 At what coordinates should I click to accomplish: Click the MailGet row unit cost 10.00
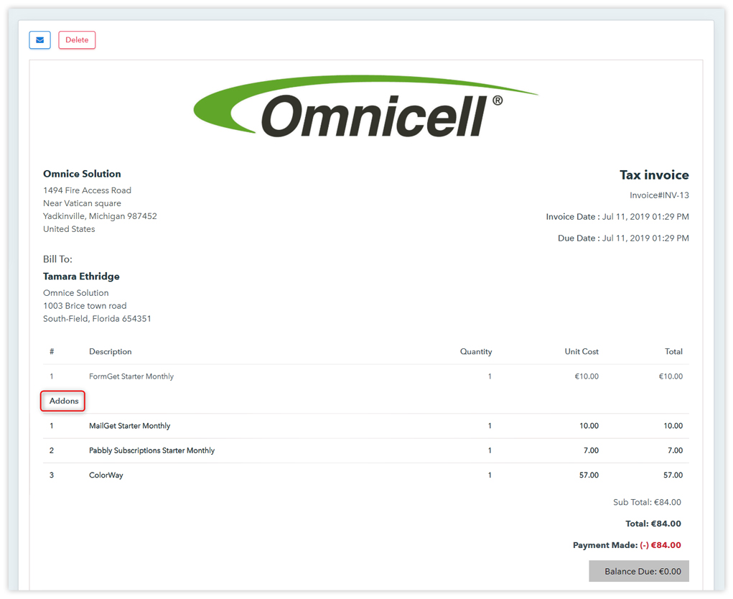(589, 426)
